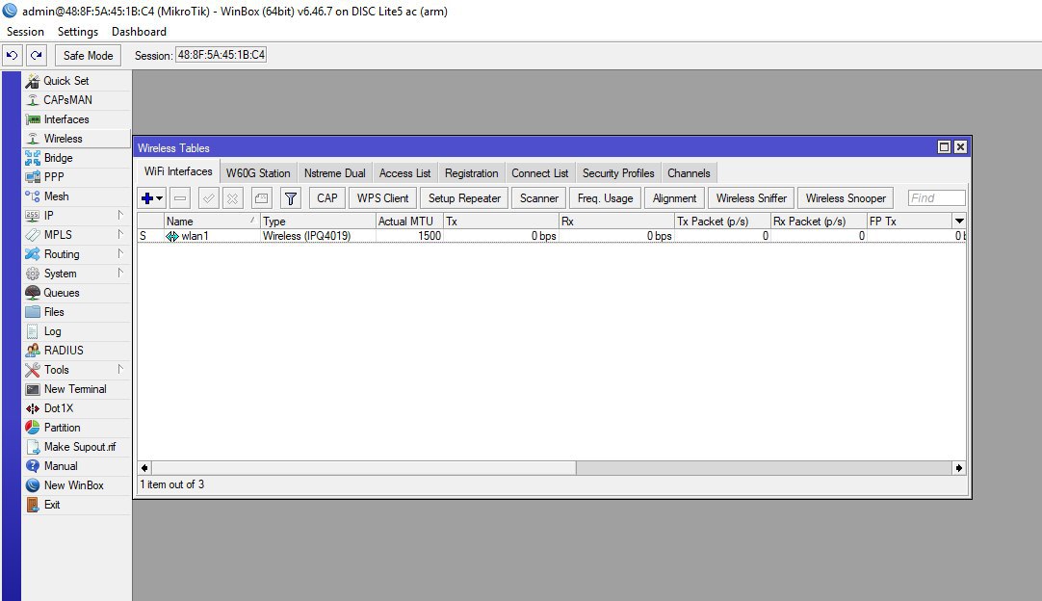Screen dimensions: 1042x601
Task: Open MPLS sidebar menu
Action: click(x=76, y=235)
